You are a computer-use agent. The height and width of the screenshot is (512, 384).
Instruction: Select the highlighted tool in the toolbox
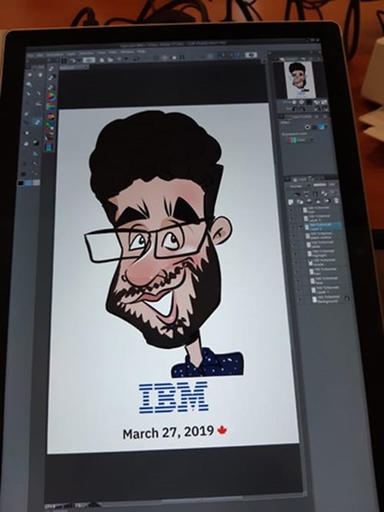point(38,122)
